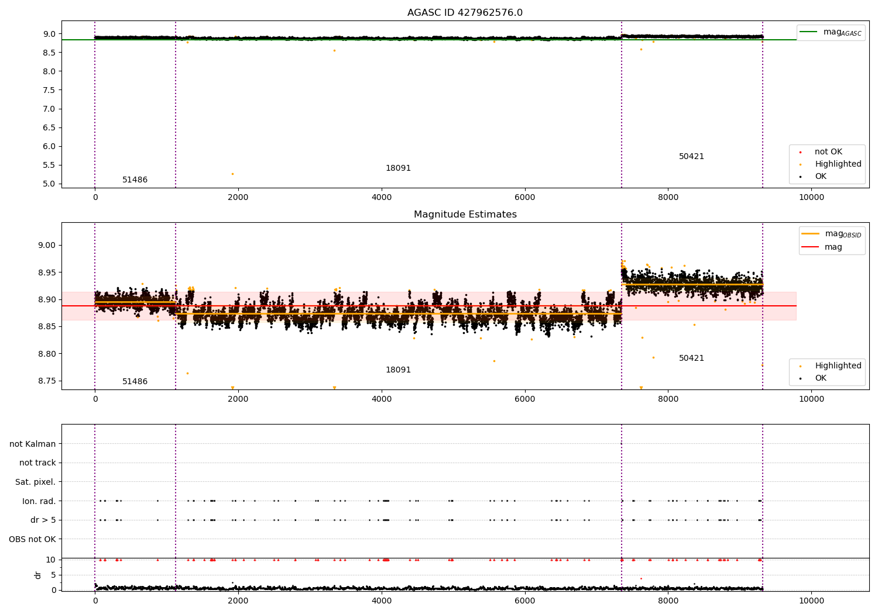Click the 8000 x-tick under the bottom plot
The width and height of the screenshot is (878, 614).
point(668,601)
